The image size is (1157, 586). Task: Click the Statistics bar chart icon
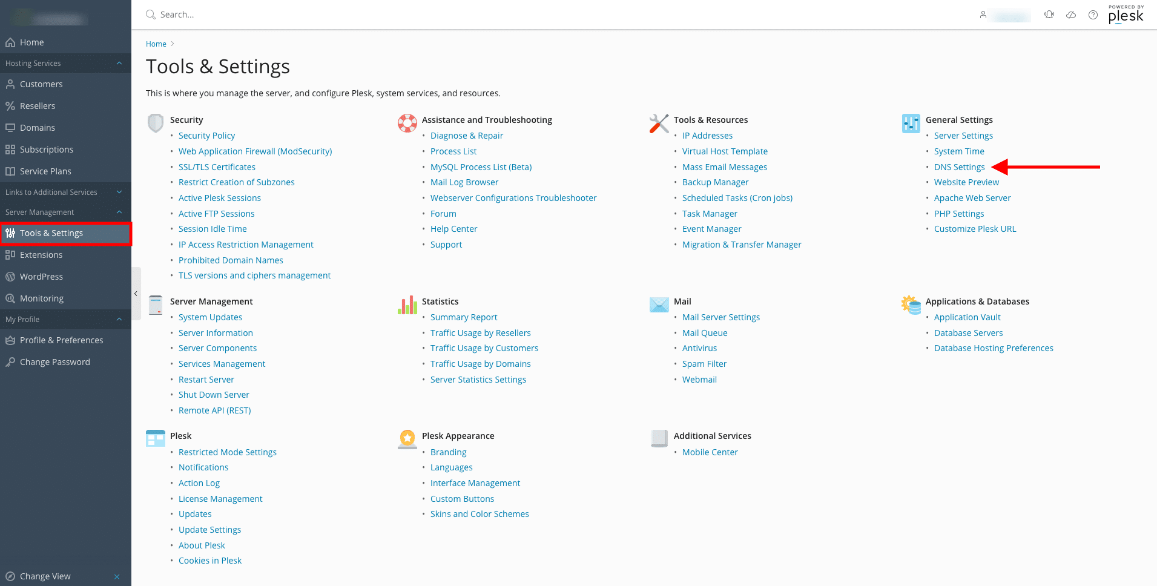[x=407, y=305]
